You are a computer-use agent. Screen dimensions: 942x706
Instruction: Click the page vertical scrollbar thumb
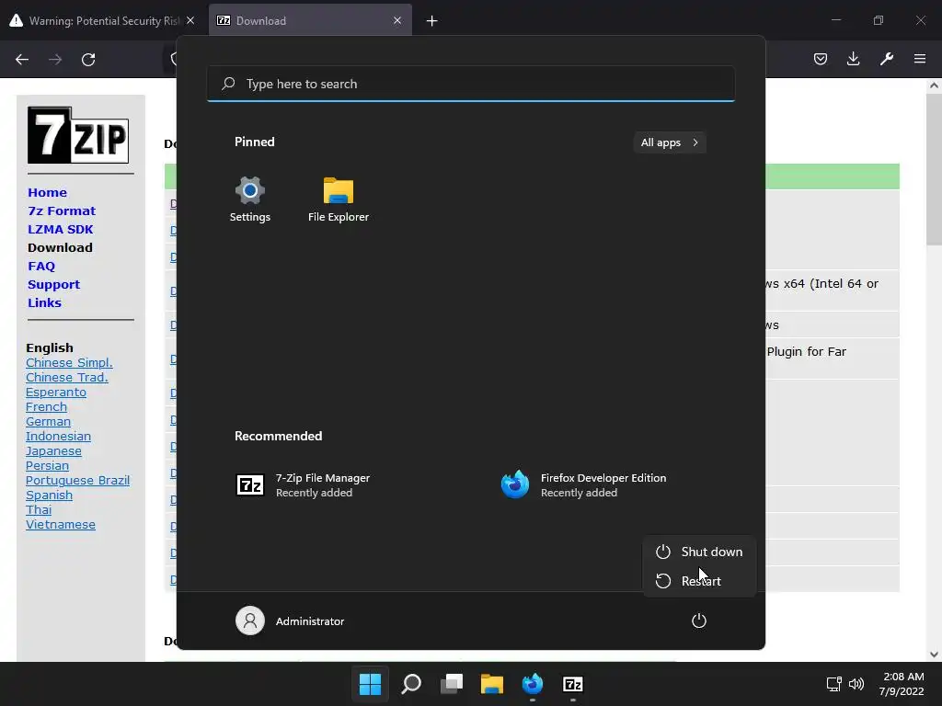[934, 169]
